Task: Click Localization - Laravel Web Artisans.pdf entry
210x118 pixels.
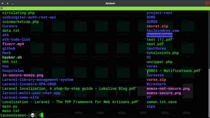Action: pos(70,102)
